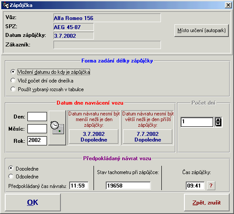This screenshot has width=234, height=214.
Task: Open the calendar clock date picker
Action: pyautogui.click(x=57, y=128)
